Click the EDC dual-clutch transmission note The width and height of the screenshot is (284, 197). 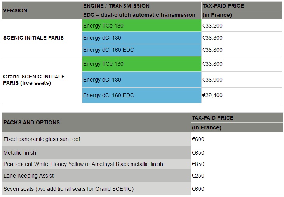[x=139, y=15]
